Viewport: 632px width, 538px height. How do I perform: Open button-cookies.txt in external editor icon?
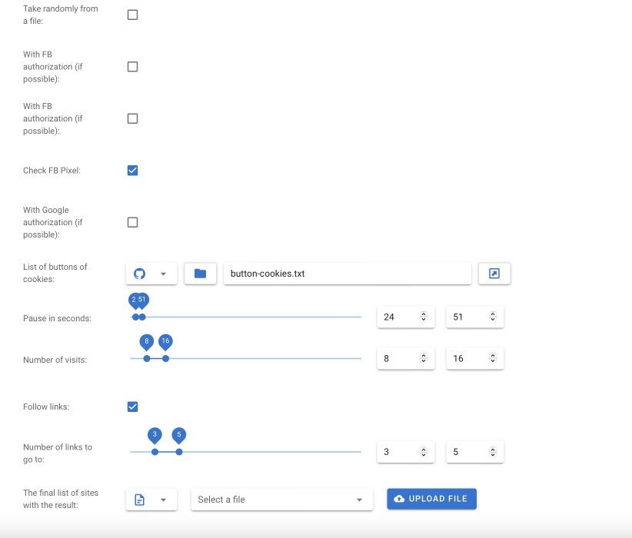pos(494,274)
